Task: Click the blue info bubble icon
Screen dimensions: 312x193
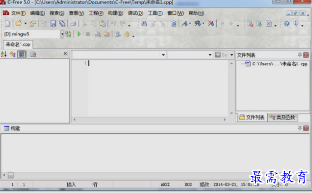Action: [x=296, y=23]
